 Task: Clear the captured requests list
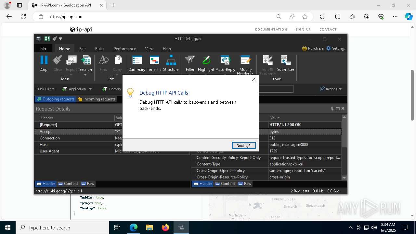coord(58,63)
